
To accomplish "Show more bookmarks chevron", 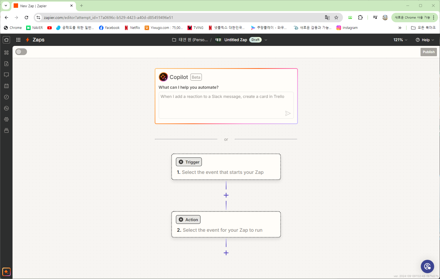I will coord(400,28).
